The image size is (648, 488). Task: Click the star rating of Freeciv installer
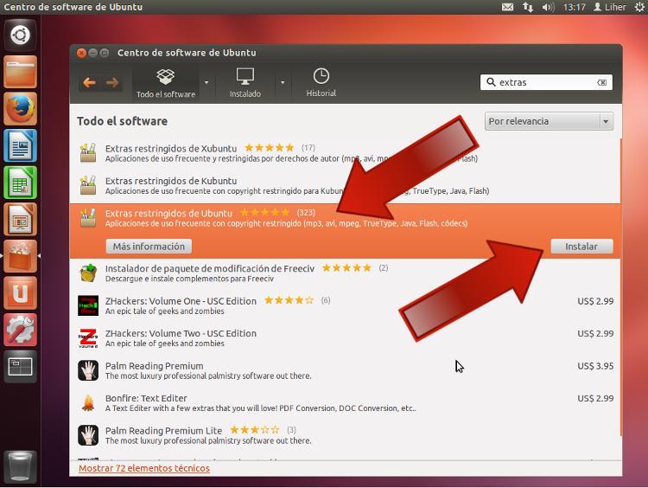point(346,268)
